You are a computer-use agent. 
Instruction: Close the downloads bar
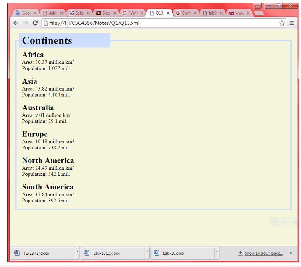[291, 253]
